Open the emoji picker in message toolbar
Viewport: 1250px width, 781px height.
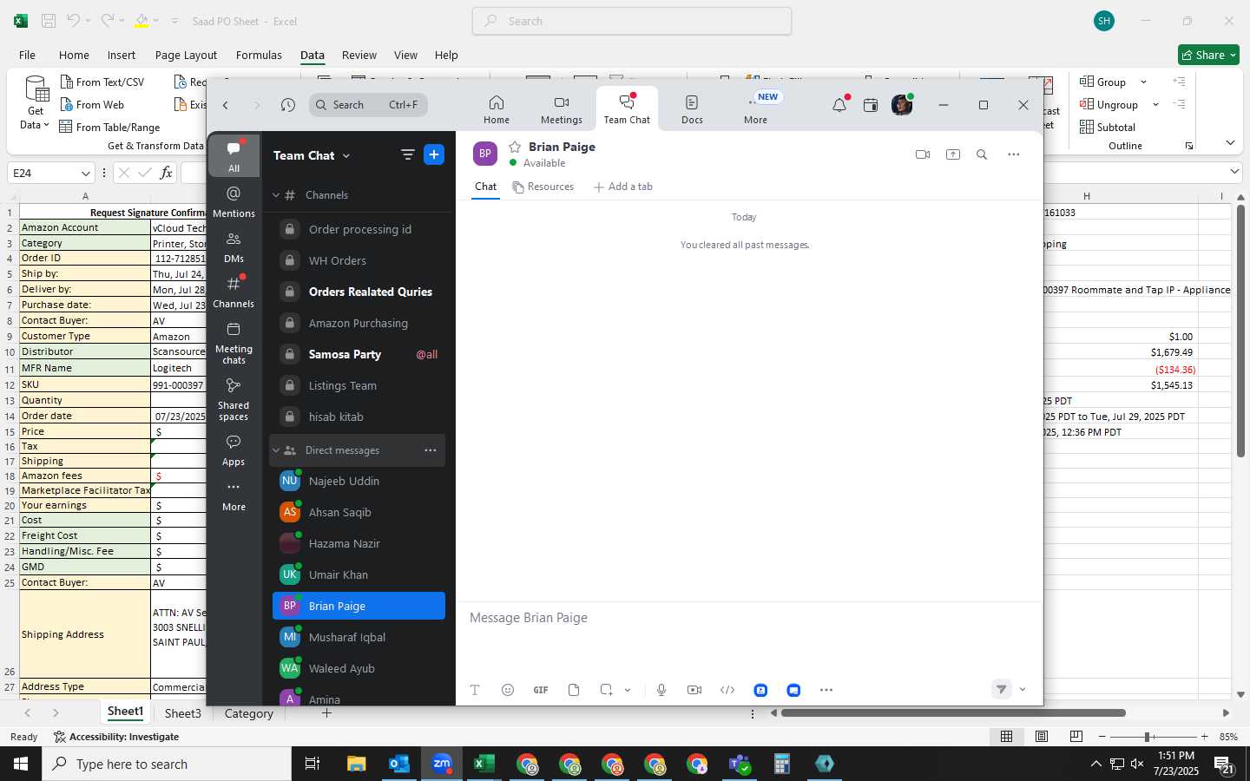[508, 690]
